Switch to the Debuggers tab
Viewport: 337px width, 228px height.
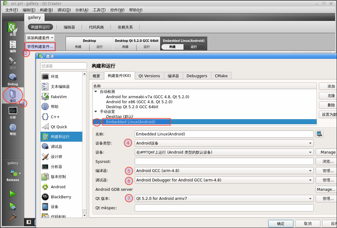(197, 76)
